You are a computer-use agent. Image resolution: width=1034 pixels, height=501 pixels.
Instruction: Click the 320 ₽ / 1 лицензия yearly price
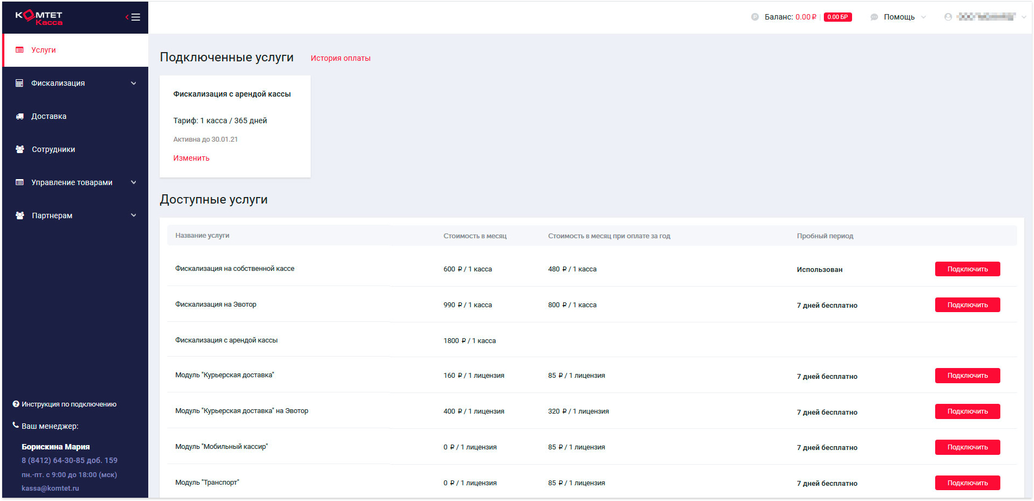578,411
